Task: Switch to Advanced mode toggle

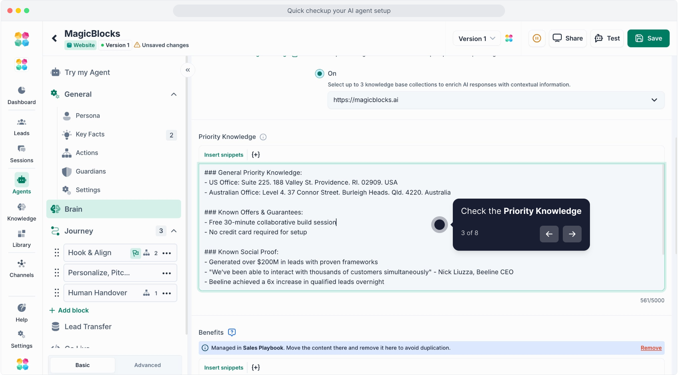Action: pyautogui.click(x=148, y=365)
